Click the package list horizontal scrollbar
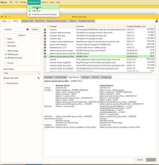Viewport: 159px width, 165px height. point(98,73)
